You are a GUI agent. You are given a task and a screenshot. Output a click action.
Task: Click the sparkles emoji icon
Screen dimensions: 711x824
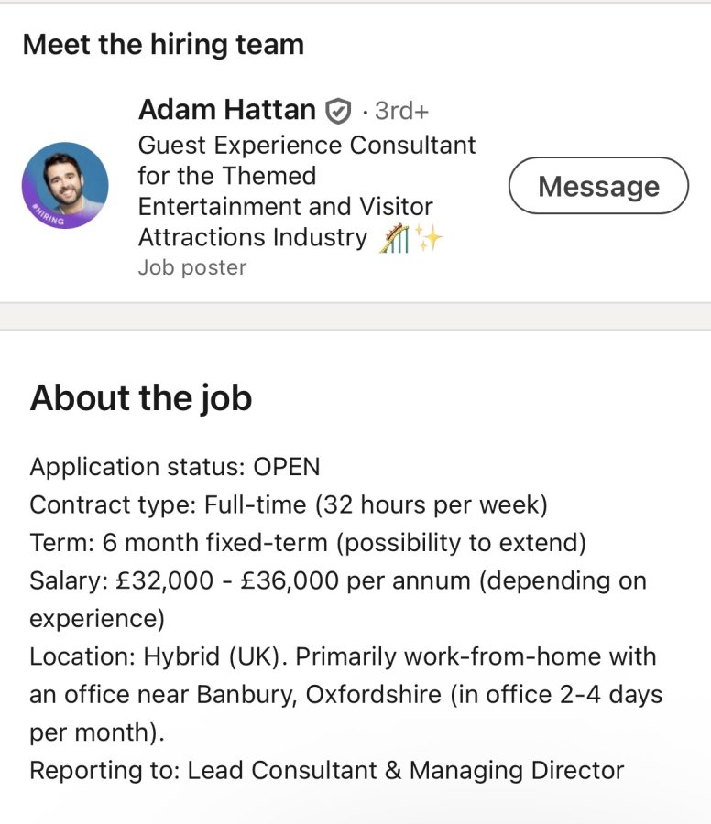tap(429, 237)
